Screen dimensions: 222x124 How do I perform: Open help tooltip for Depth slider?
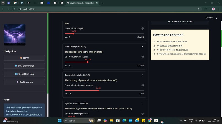[x=142, y=28]
